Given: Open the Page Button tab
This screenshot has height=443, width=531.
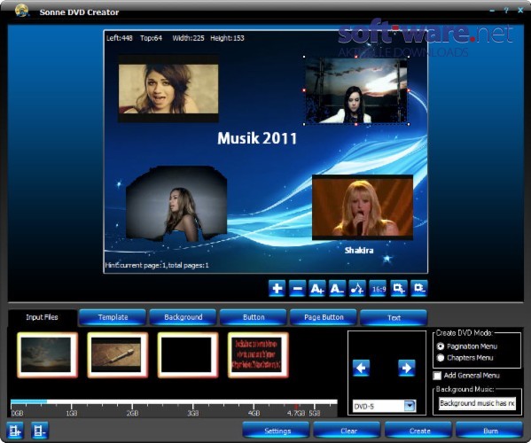Looking at the screenshot, I should click(324, 317).
